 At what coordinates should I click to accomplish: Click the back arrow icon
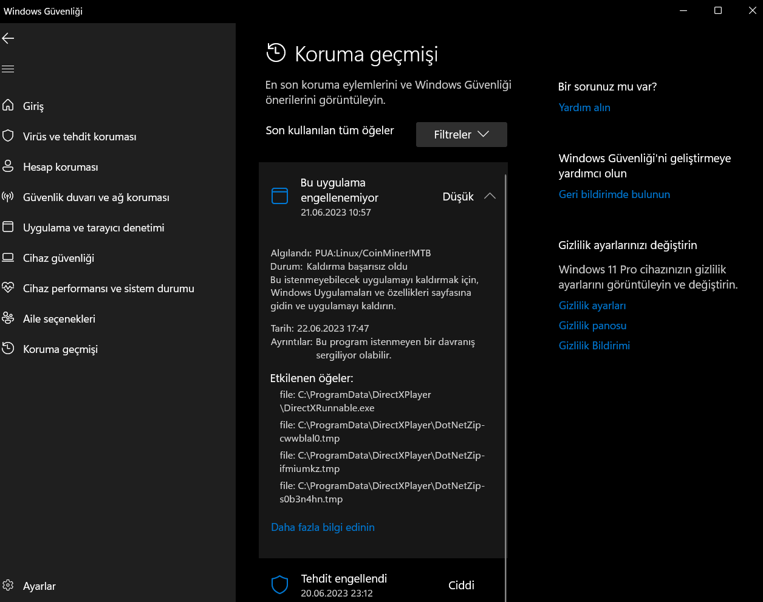point(8,38)
